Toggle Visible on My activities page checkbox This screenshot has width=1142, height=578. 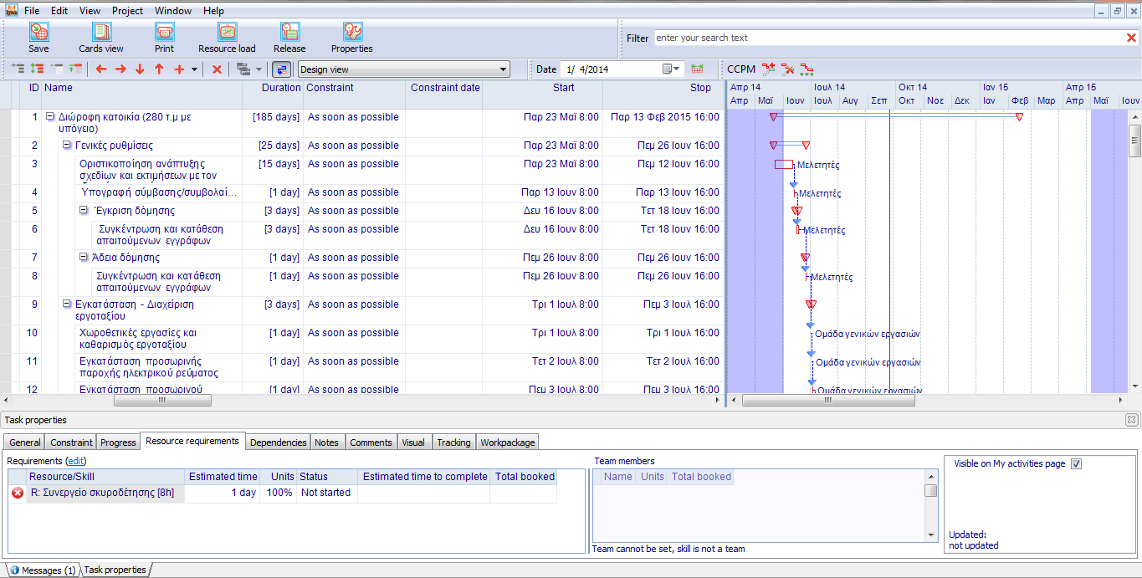coord(1077,463)
